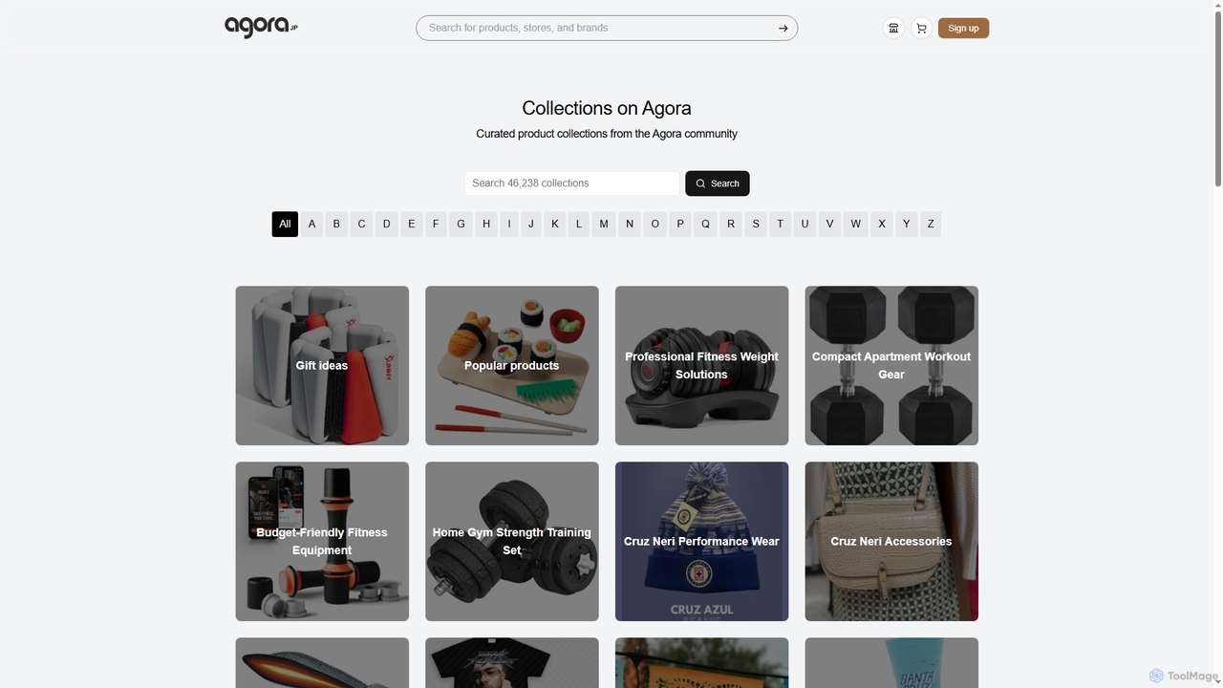
Task: Filter collections by letter O
Action: (654, 224)
